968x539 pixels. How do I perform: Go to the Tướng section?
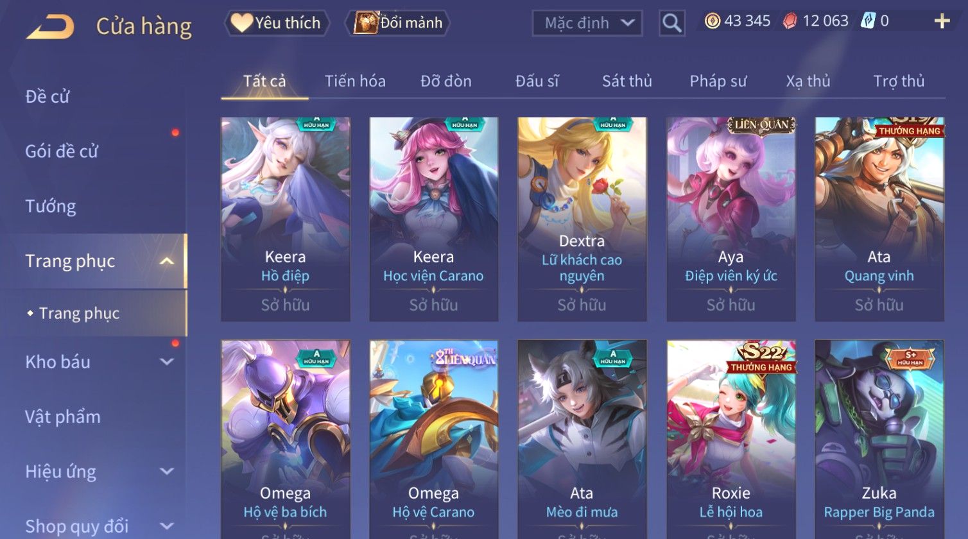[x=51, y=207]
